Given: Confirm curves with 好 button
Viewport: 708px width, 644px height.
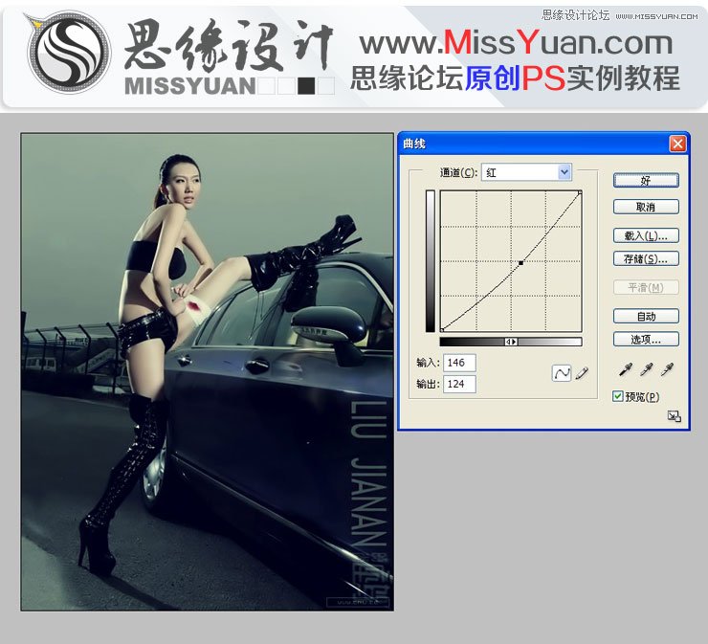Looking at the screenshot, I should 646,180.
